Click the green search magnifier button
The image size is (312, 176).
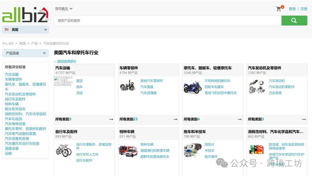(x=294, y=20)
